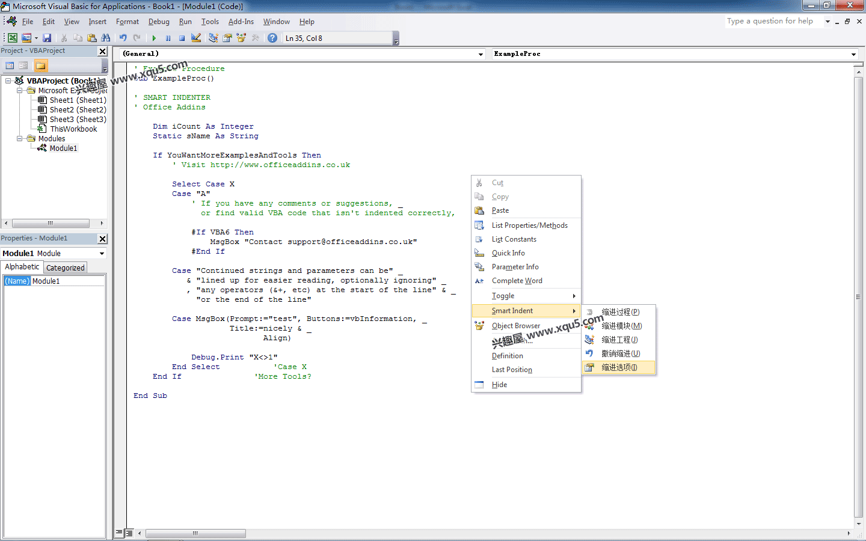Switch to the Alphabetic properties tab
The height and width of the screenshot is (541, 866).
pos(22,267)
